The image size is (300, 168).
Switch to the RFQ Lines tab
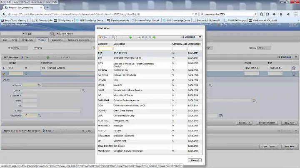27,40
